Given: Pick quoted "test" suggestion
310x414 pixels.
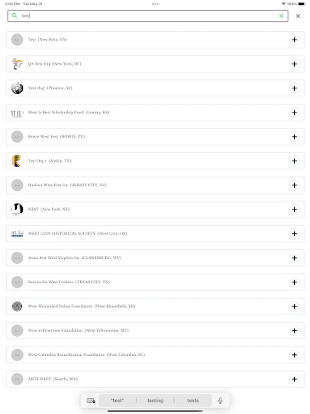Looking at the screenshot, I should coord(118,401).
